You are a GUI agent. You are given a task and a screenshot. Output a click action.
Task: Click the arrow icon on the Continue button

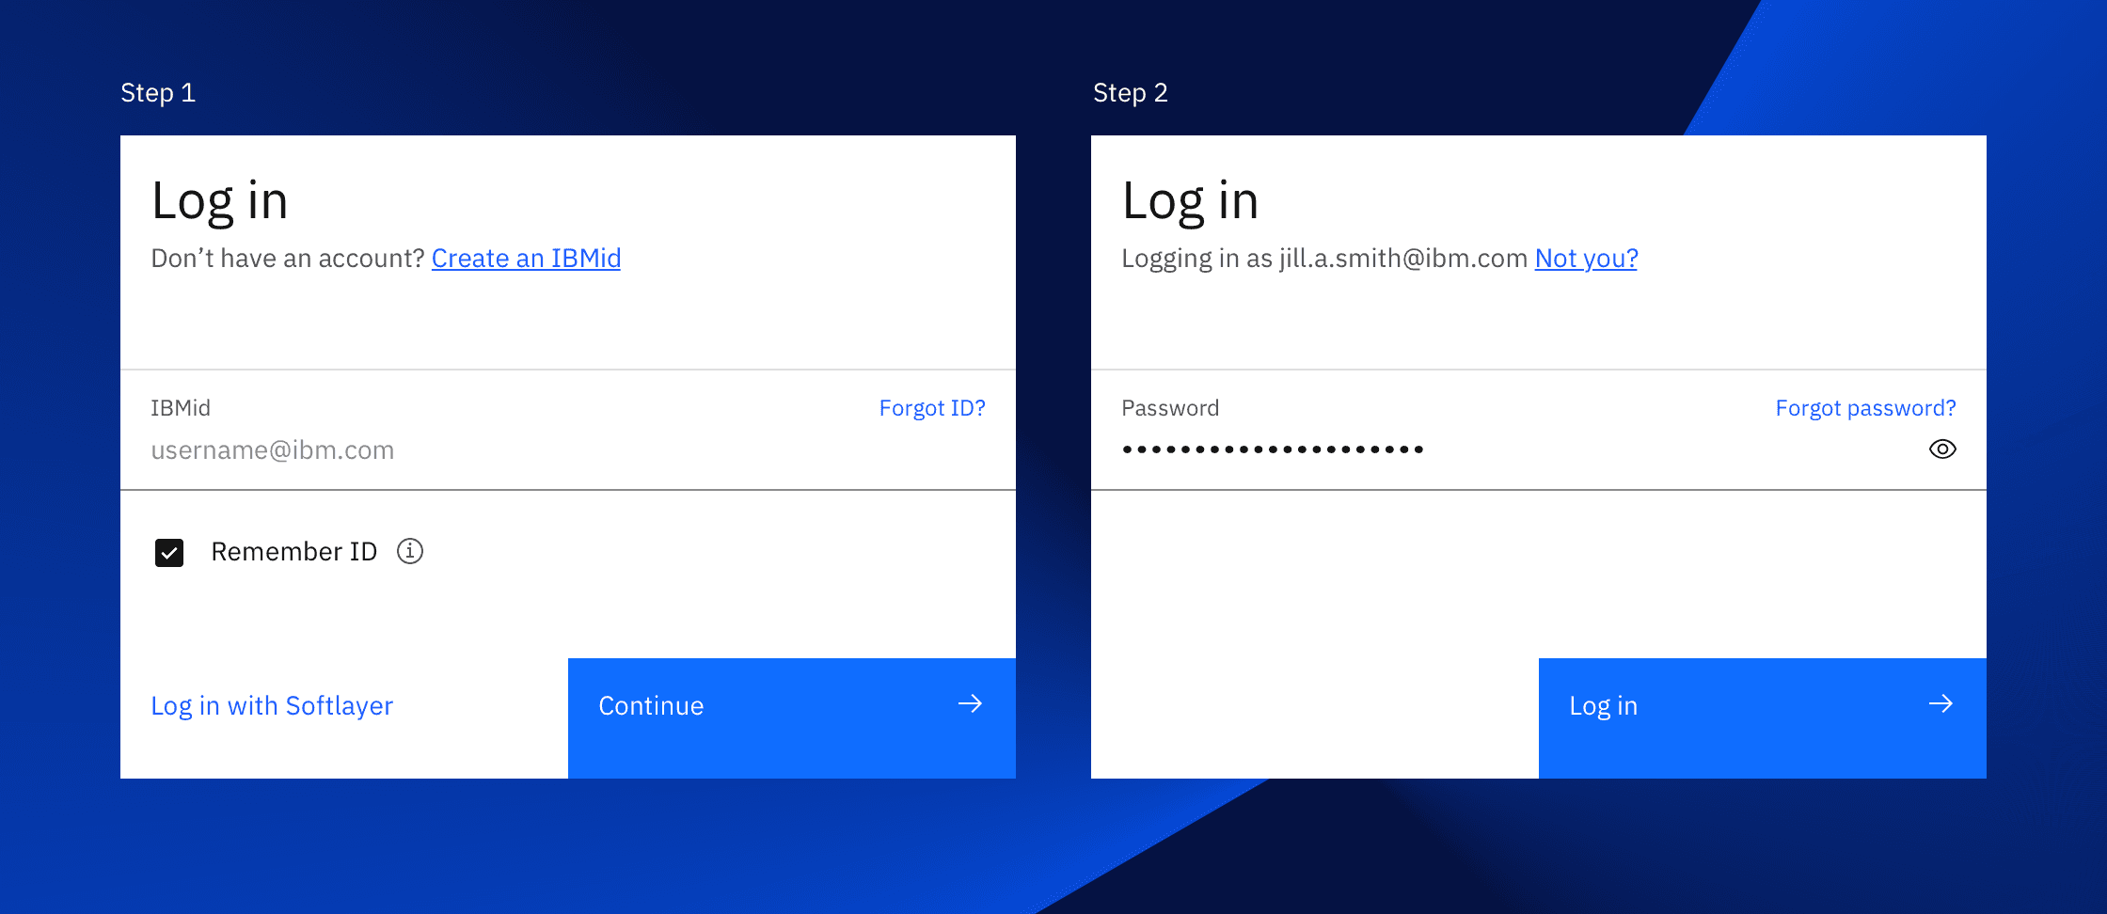point(970,703)
